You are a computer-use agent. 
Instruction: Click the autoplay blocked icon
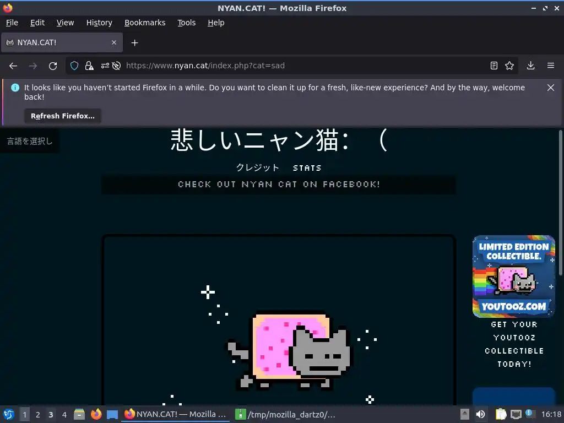tap(116, 66)
